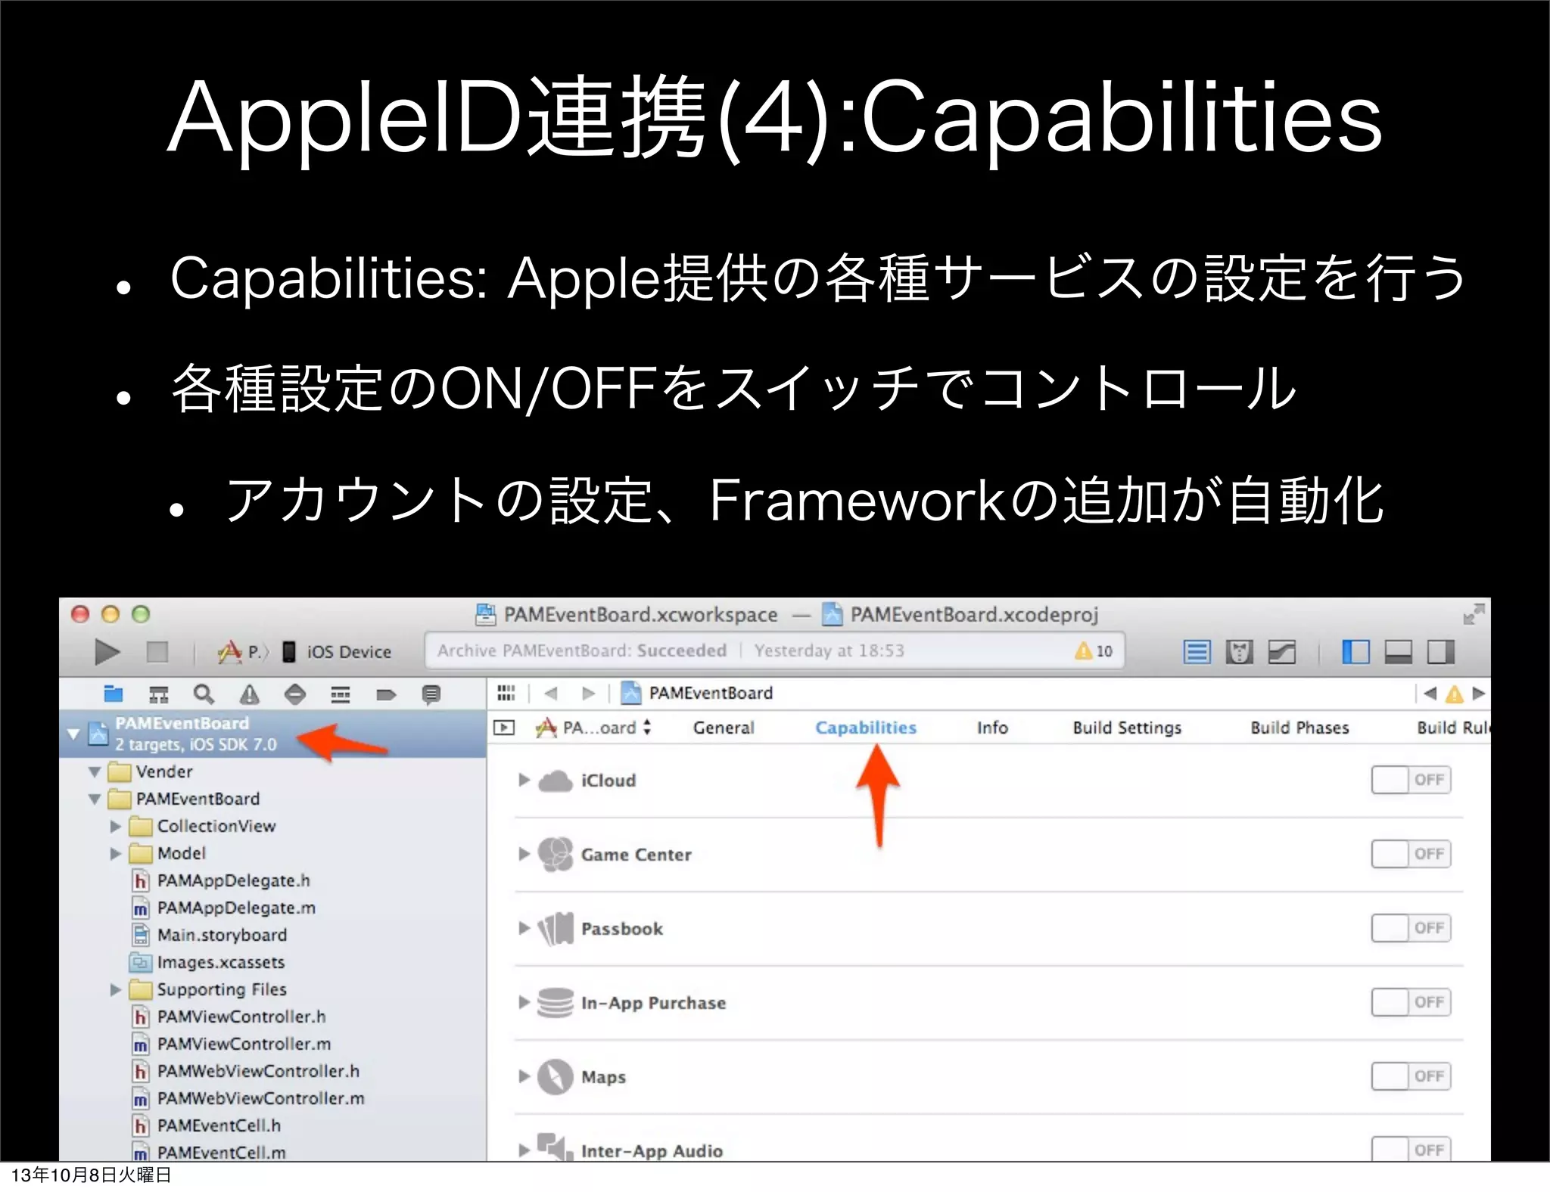Screen dimensions: 1550x1192
Task: Turn on the Game Center switch
Action: click(1411, 854)
